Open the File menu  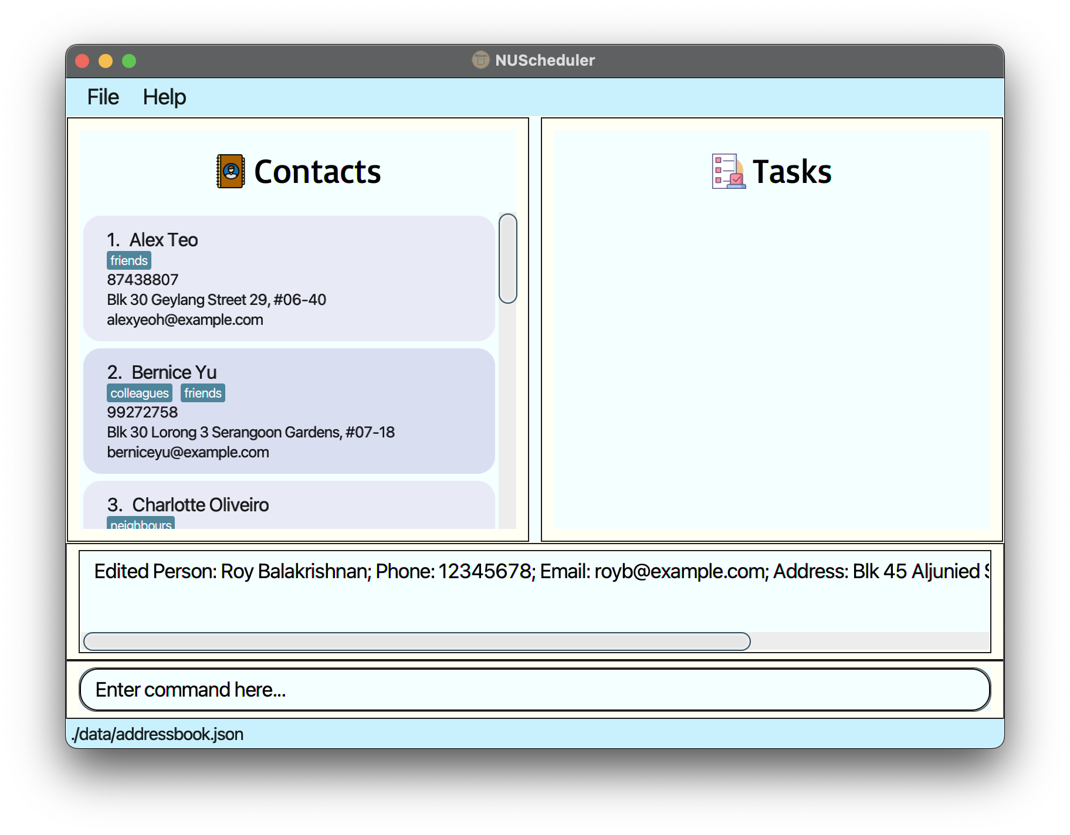pyautogui.click(x=103, y=97)
